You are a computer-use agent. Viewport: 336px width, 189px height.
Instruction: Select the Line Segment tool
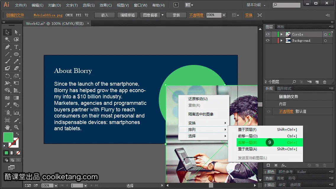click(x=7, y=54)
